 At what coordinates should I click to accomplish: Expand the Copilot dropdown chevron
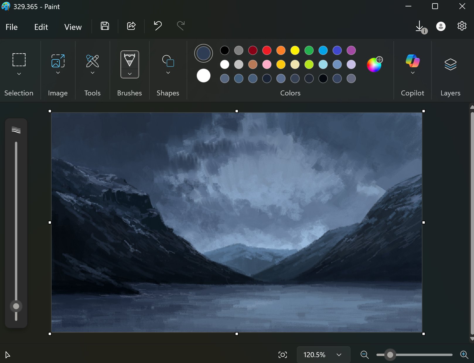412,73
